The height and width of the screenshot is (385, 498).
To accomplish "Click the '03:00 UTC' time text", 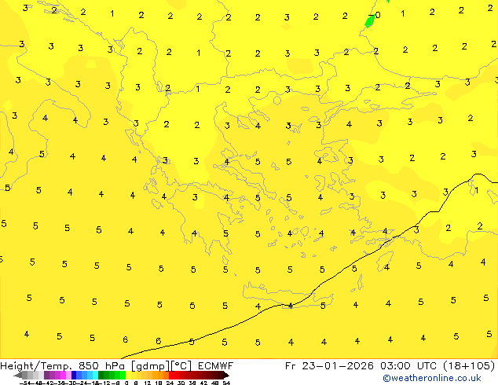I will [x=407, y=366].
